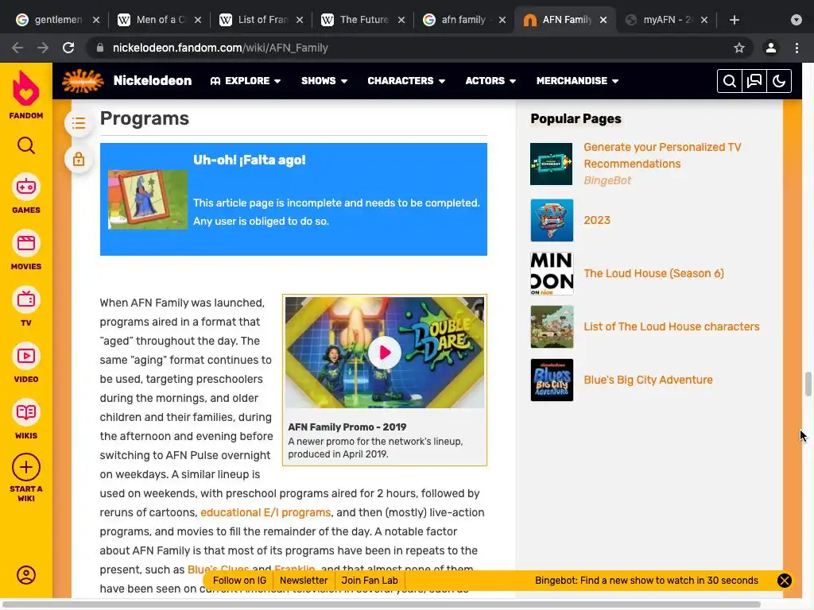Click Follow on IG button

[x=239, y=581]
